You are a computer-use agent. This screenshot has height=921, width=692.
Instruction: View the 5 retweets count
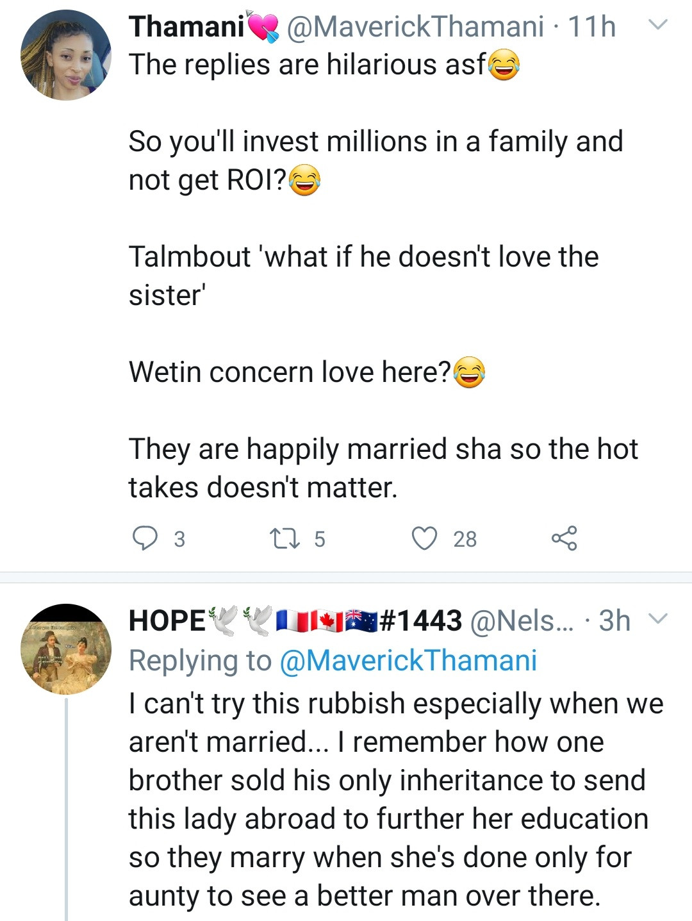320,540
